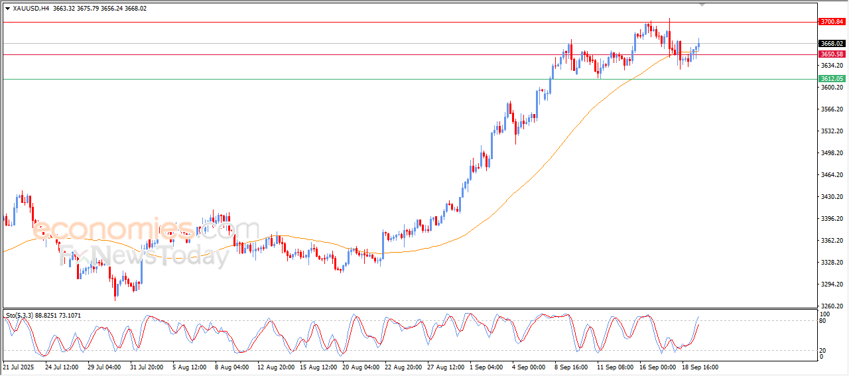849x376 pixels.
Task: Click the 22 Aug 20:00 time label
Action: tap(404, 367)
